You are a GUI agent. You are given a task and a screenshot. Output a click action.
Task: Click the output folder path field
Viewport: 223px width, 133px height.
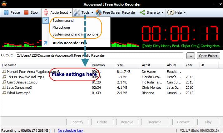pos(99,56)
